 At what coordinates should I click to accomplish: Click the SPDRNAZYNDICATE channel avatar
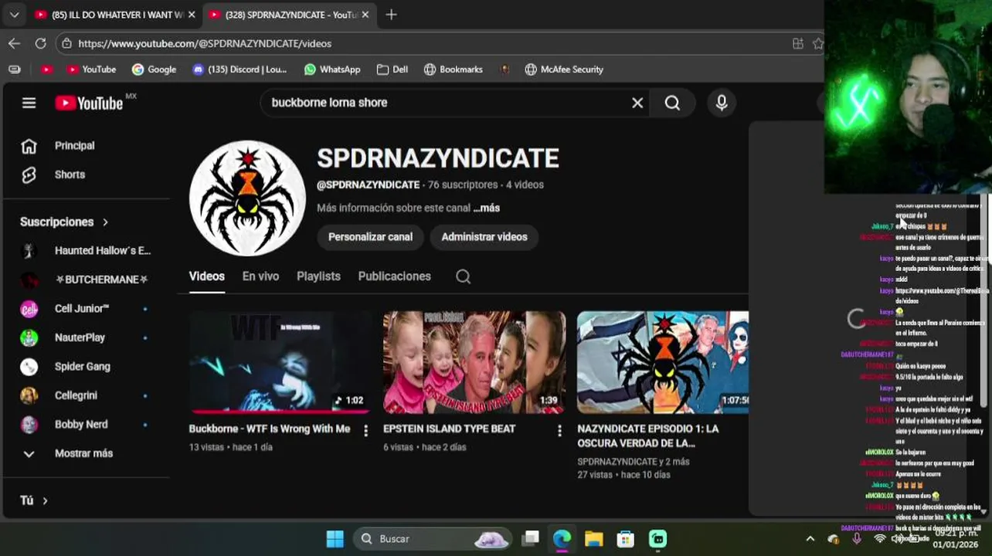pos(247,198)
